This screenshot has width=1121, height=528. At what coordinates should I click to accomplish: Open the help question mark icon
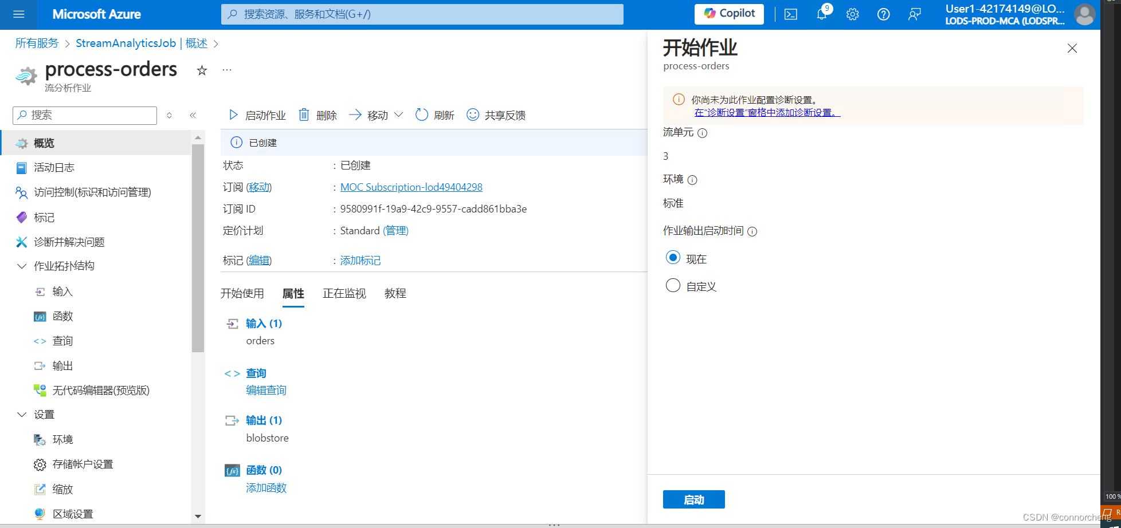tap(884, 14)
